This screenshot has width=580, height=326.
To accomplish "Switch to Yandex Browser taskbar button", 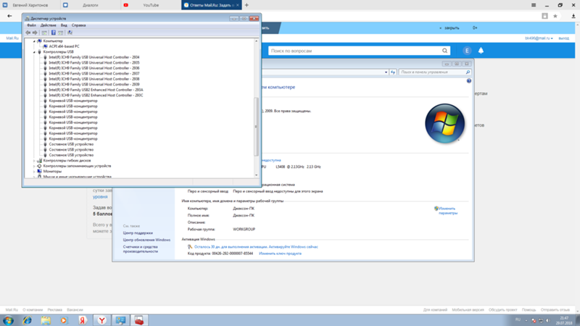I will click(101, 320).
